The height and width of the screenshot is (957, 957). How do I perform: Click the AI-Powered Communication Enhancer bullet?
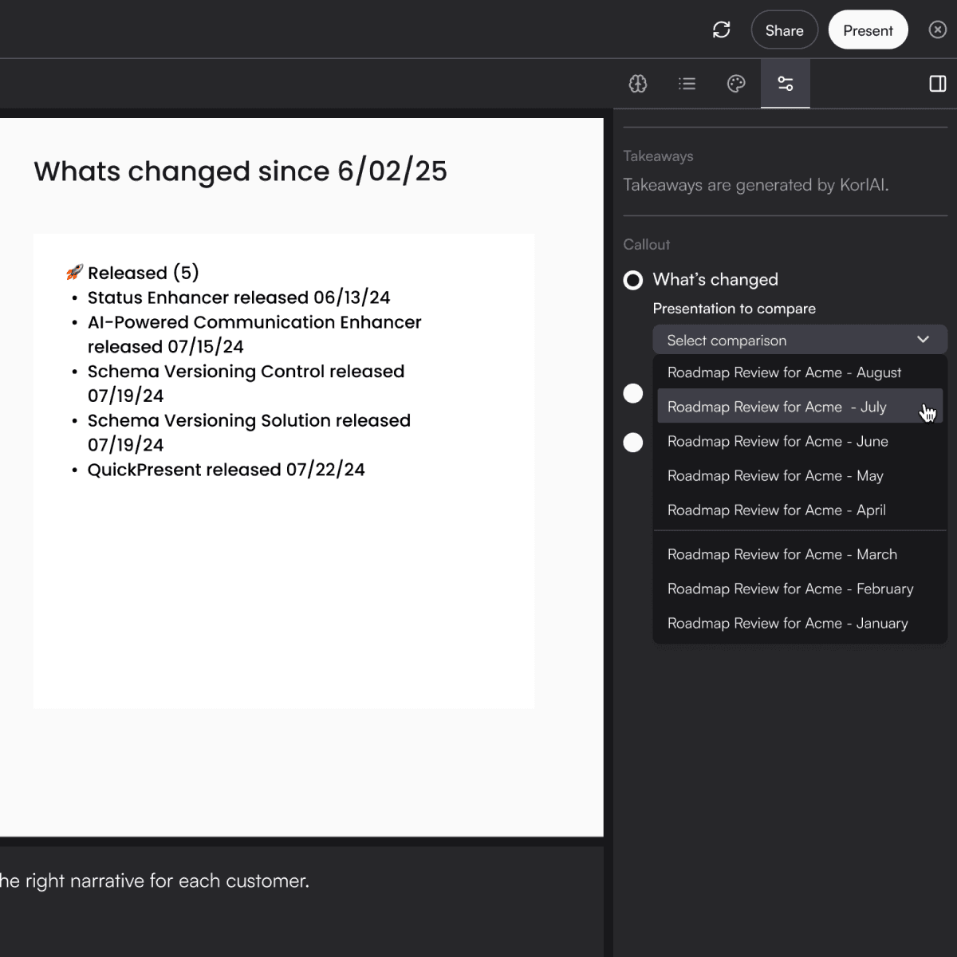(254, 334)
